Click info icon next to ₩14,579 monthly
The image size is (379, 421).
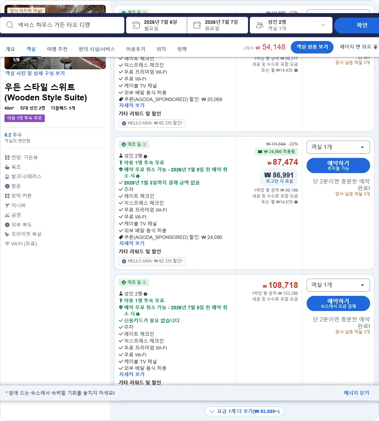(x=296, y=202)
